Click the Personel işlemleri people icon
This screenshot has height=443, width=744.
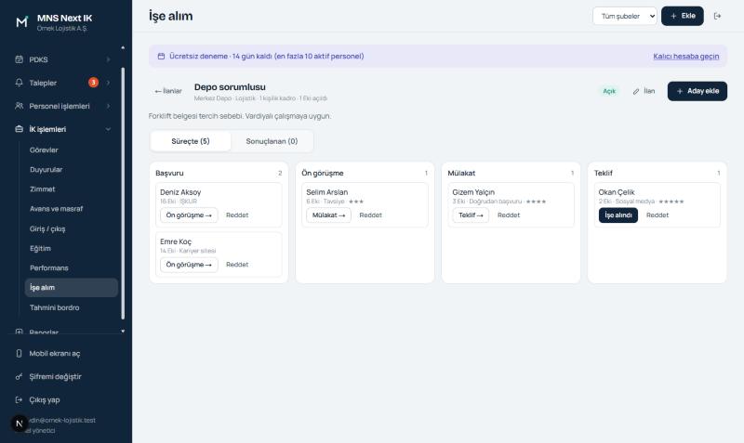point(19,106)
